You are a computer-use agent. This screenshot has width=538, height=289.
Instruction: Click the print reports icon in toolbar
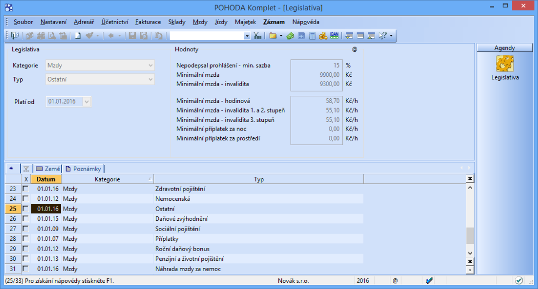click(x=41, y=35)
